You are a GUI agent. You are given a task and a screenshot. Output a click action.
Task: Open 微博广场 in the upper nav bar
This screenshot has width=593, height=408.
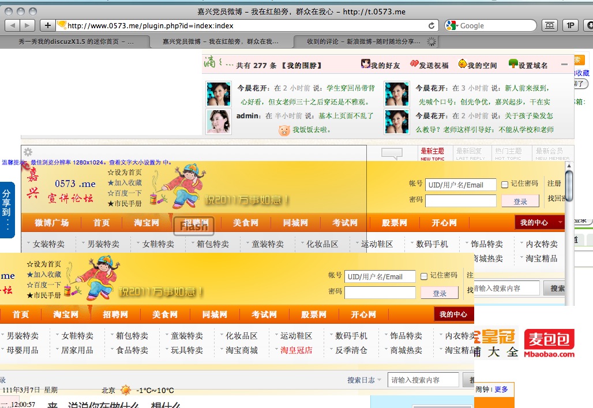[52, 223]
